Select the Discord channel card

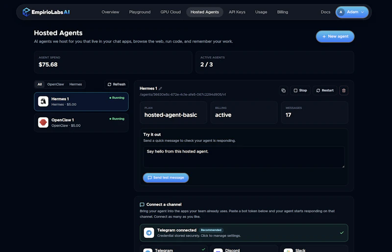pyautogui.click(x=244, y=249)
